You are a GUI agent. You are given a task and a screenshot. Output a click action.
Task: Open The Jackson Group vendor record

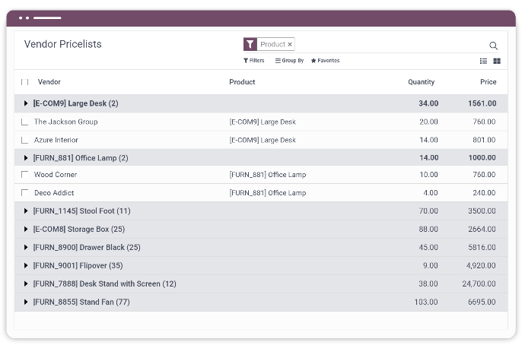pyautogui.click(x=65, y=122)
